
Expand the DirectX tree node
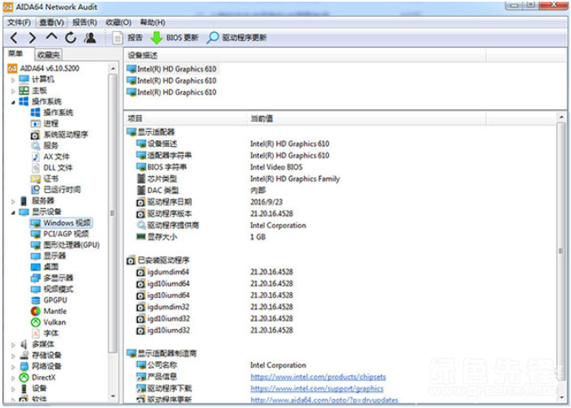pyautogui.click(x=13, y=378)
